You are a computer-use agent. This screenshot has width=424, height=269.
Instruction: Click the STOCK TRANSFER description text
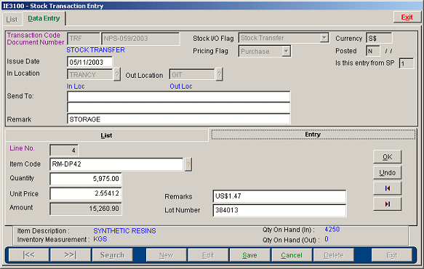tap(96, 50)
